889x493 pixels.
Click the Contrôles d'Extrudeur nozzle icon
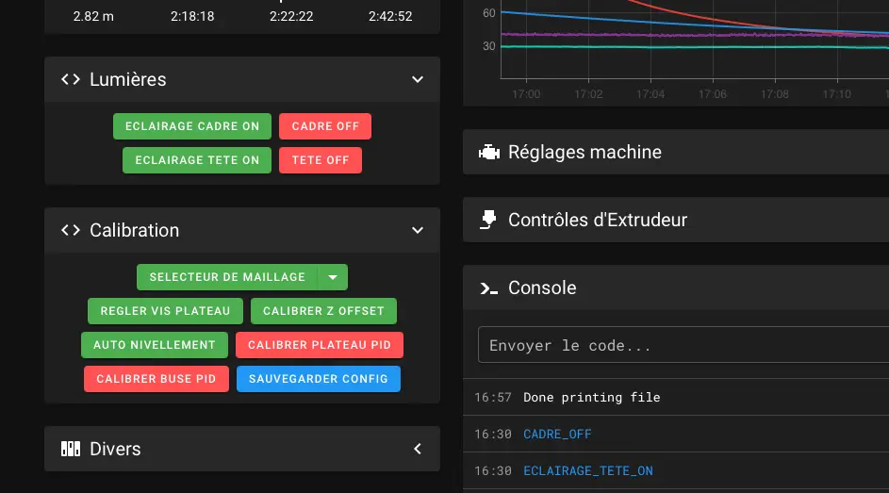pyautogui.click(x=488, y=220)
